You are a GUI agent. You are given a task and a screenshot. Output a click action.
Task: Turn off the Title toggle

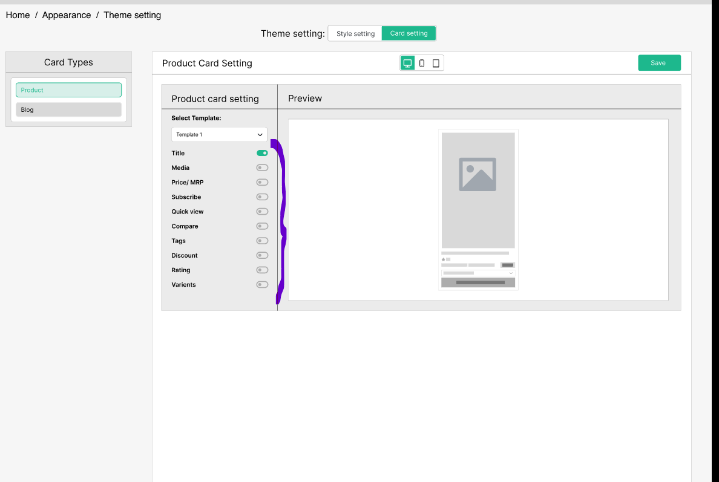click(262, 153)
